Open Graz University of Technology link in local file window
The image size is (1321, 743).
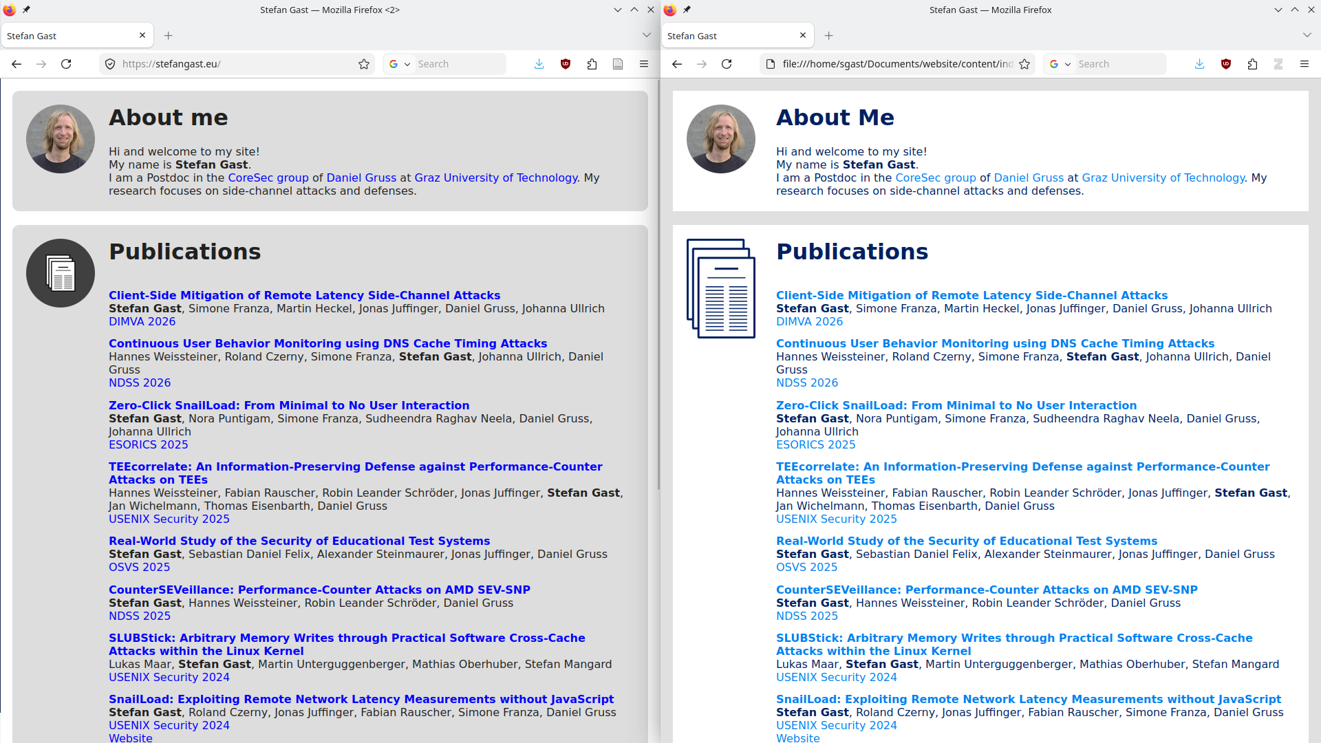coord(1163,177)
